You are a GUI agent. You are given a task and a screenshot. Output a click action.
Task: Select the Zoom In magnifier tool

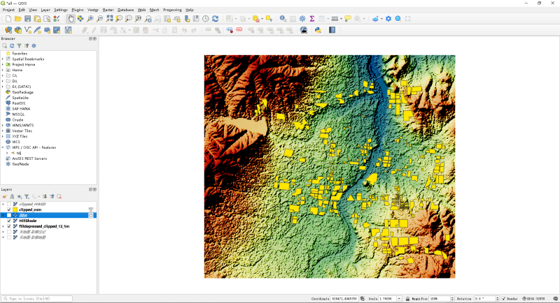pyautogui.click(x=90, y=19)
